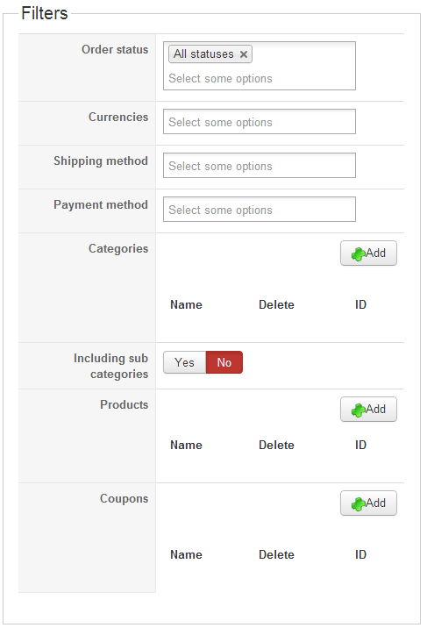
Task: Click the Add text of Categories button
Action: (376, 253)
